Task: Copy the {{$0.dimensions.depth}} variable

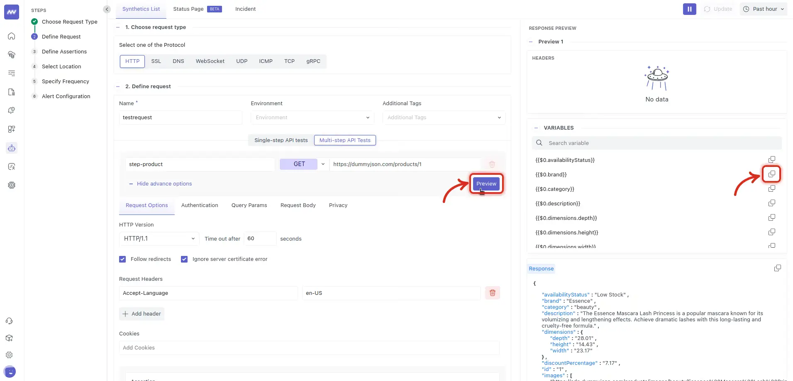Action: 772,218
